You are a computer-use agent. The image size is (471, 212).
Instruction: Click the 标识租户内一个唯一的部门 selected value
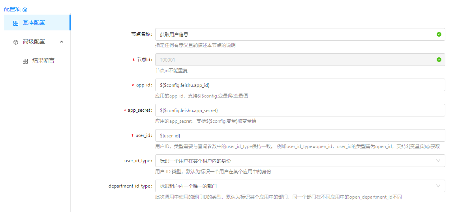(x=188, y=186)
